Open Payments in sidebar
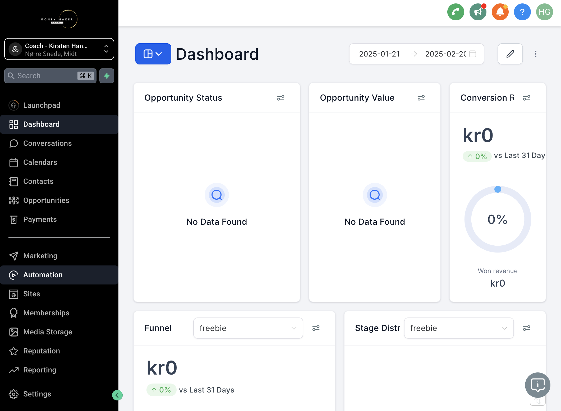 click(x=59, y=219)
